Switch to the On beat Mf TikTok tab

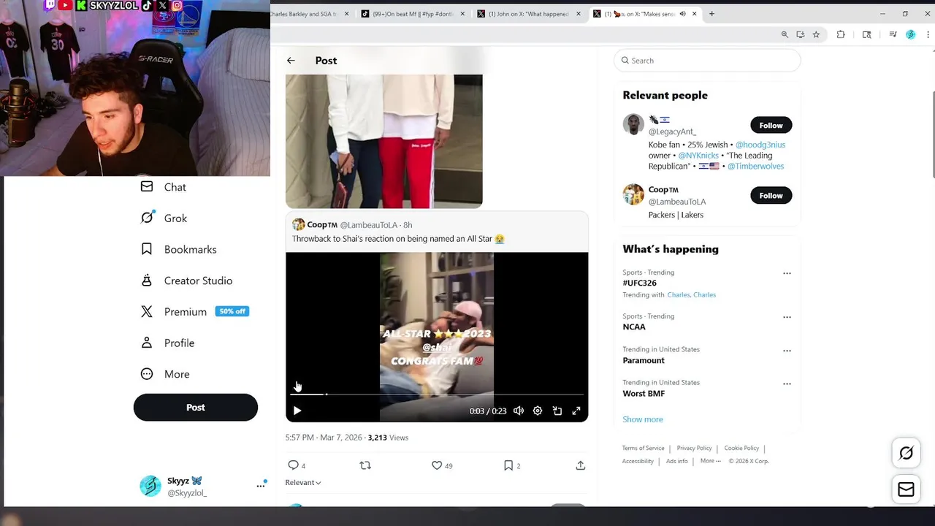(x=413, y=14)
